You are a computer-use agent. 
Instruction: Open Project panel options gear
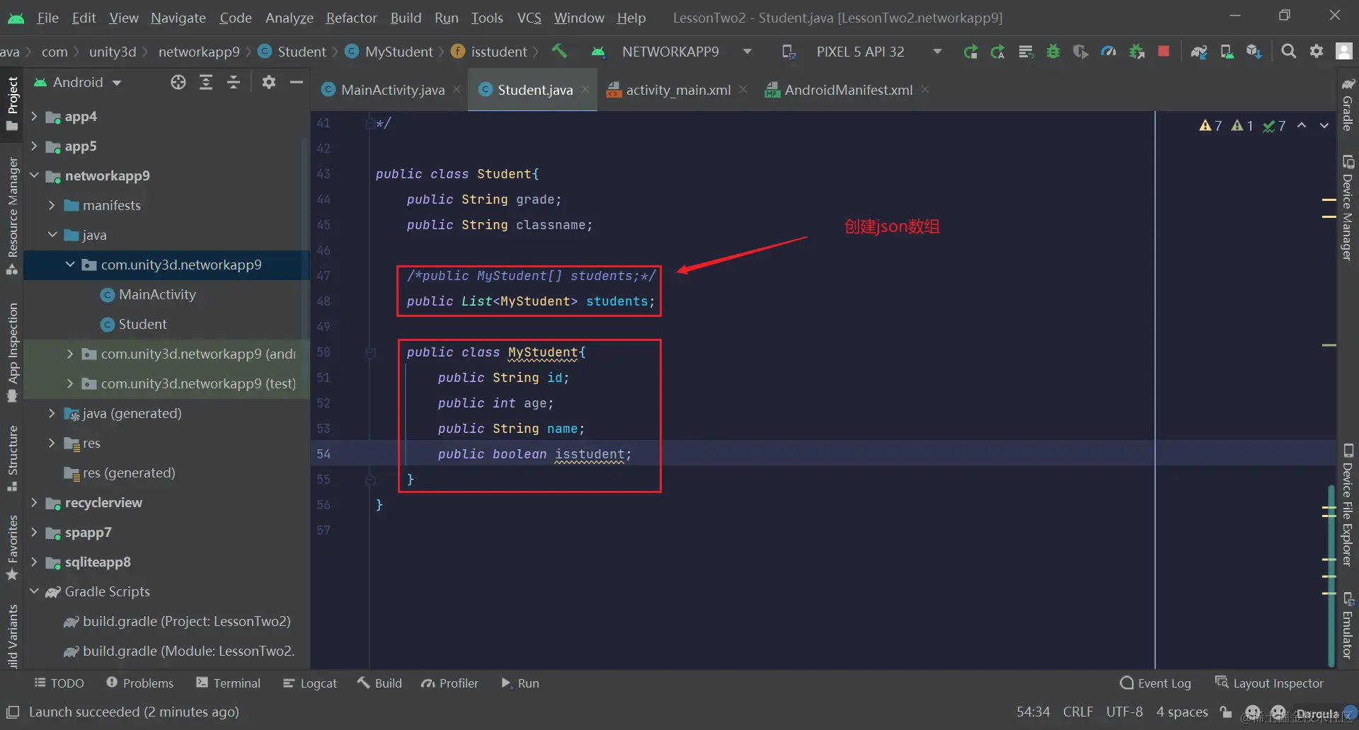point(269,83)
